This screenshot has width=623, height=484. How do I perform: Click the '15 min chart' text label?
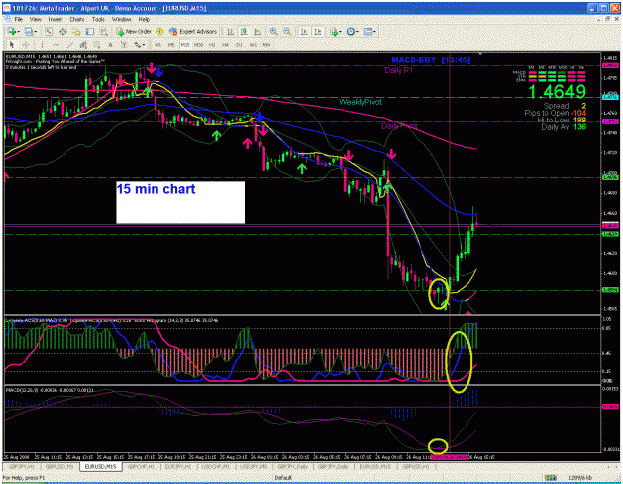(156, 189)
